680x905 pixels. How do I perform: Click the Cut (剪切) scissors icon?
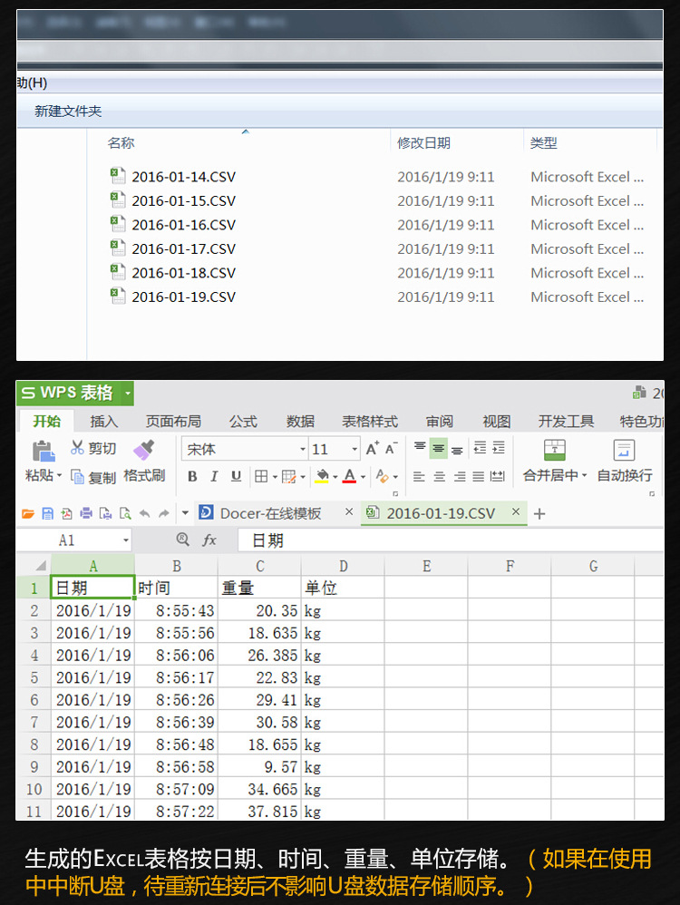tap(77, 448)
